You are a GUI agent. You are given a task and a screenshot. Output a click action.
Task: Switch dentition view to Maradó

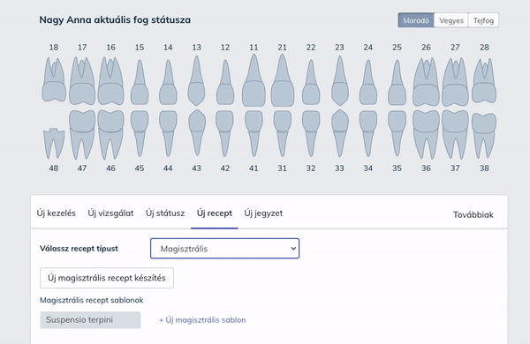416,20
